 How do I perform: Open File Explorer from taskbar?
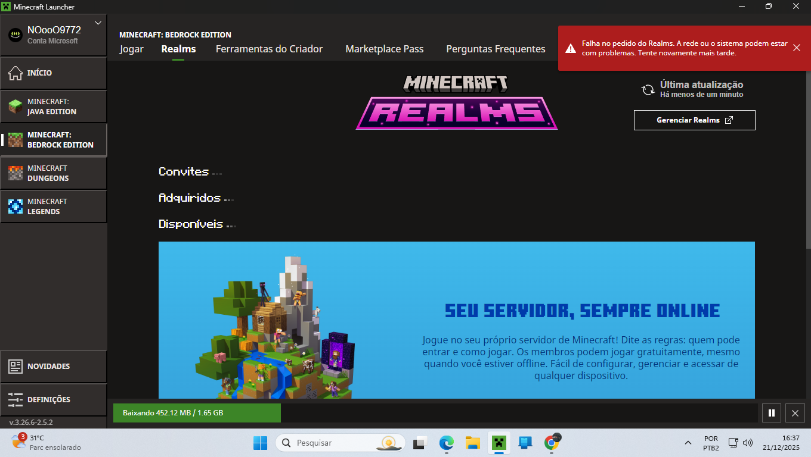(x=473, y=443)
